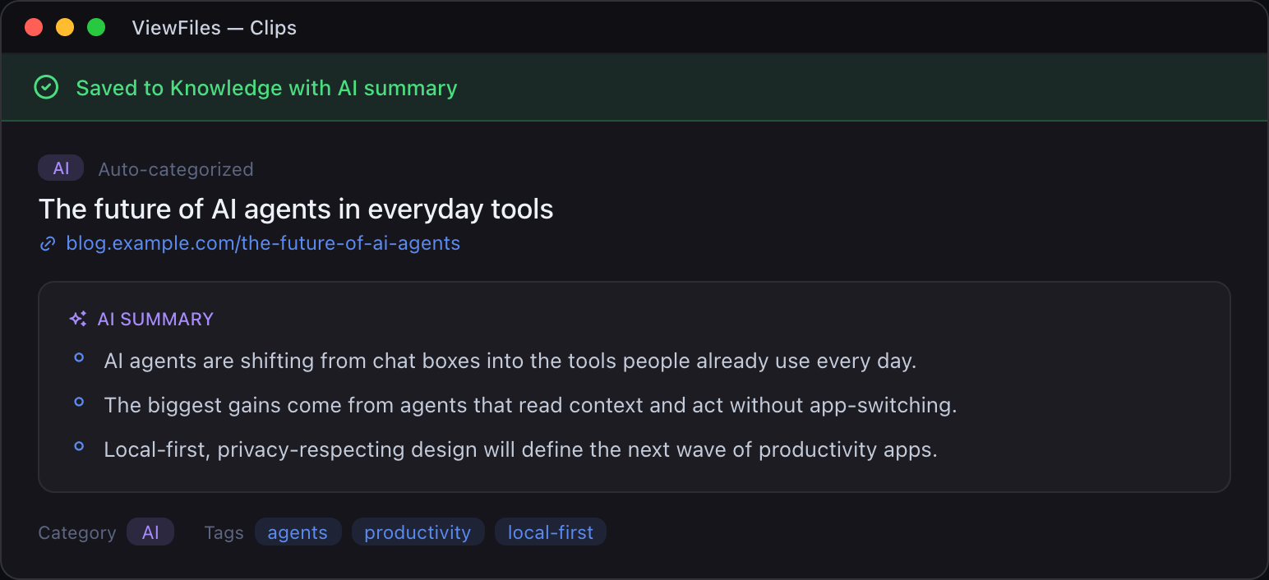
Task: Click the article title about AI agents
Action: [x=296, y=209]
